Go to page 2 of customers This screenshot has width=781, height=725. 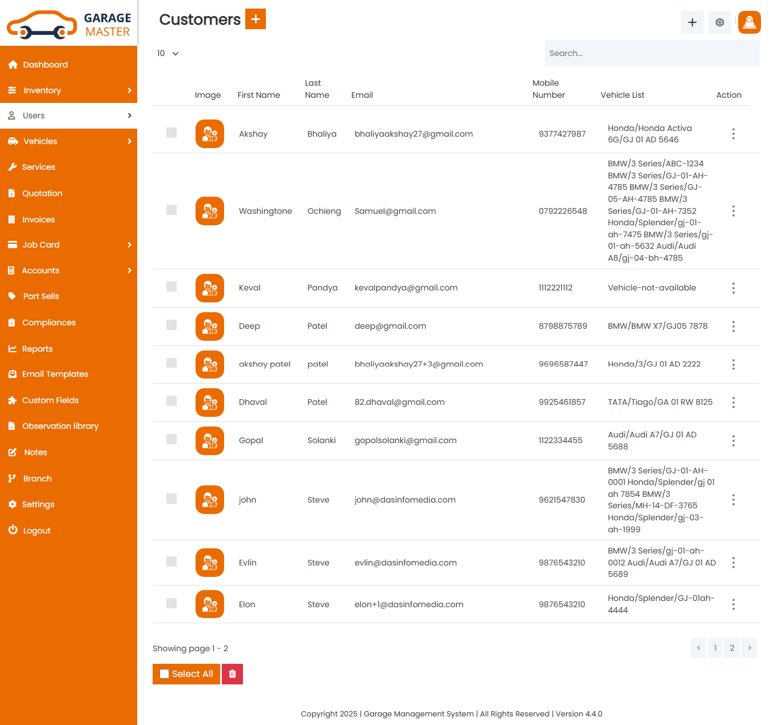coord(732,648)
